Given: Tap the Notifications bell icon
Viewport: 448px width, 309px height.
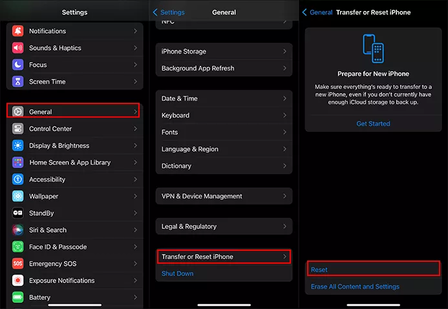Looking at the screenshot, I should pos(17,31).
